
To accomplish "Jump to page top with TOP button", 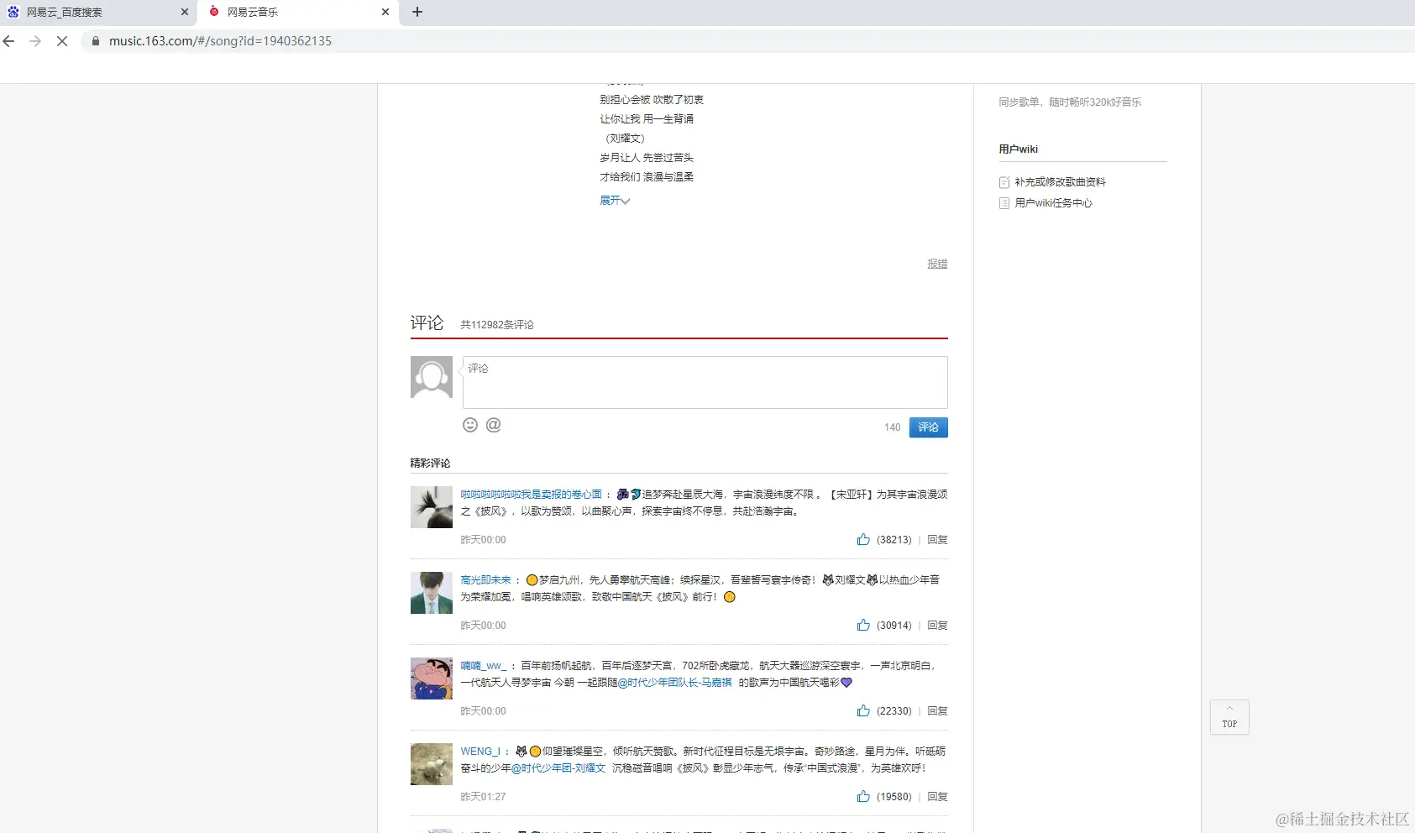I will [x=1229, y=717].
